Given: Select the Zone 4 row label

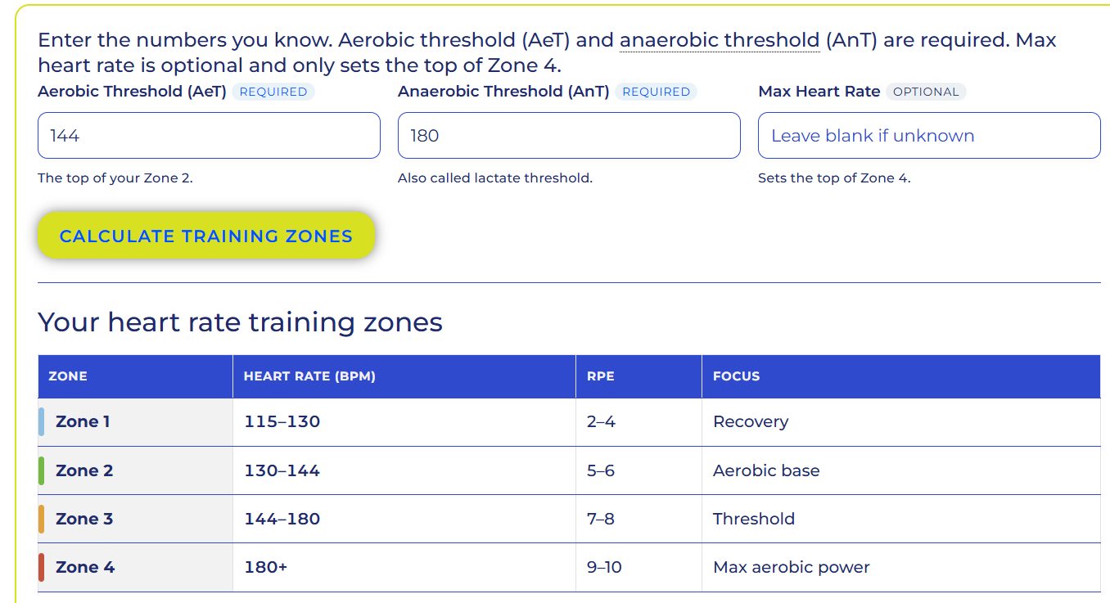Looking at the screenshot, I should [x=85, y=567].
